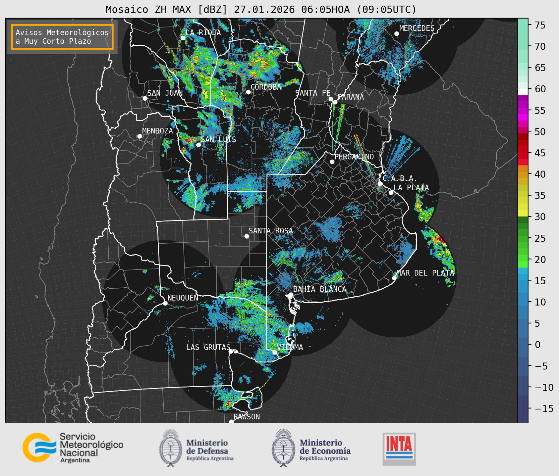Select the PERGAMINO city dot
The width and height of the screenshot is (559, 476).
click(x=332, y=162)
